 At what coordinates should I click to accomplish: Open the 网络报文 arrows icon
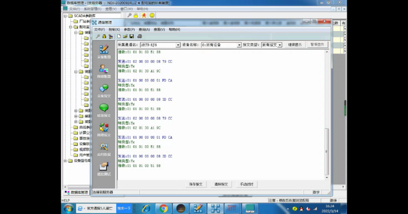(x=104, y=129)
